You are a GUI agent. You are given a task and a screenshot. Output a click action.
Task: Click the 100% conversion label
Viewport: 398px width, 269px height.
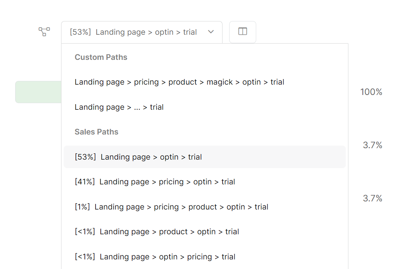pyautogui.click(x=371, y=92)
